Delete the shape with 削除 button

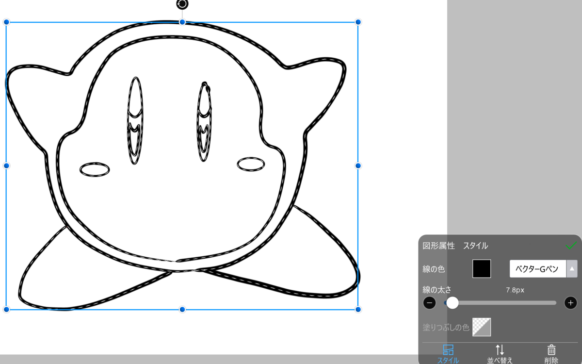[x=551, y=354]
